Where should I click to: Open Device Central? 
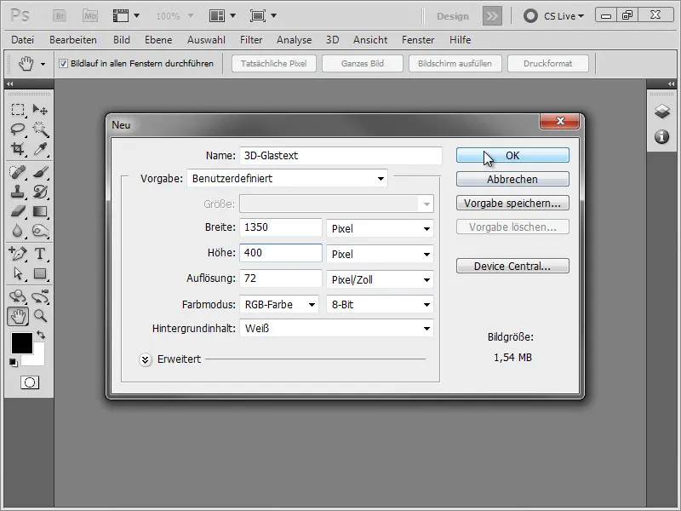(x=512, y=266)
